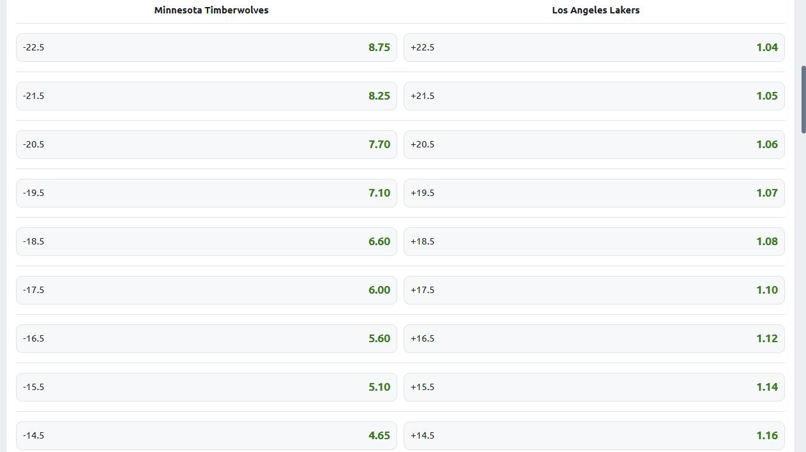Select Timberwolves -22.5 at odds 8.75
Screen dimensions: 806x452
206,48
